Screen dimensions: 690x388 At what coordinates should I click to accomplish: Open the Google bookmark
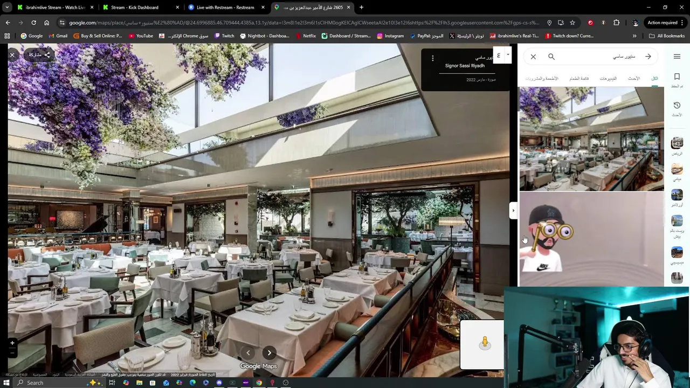point(31,36)
